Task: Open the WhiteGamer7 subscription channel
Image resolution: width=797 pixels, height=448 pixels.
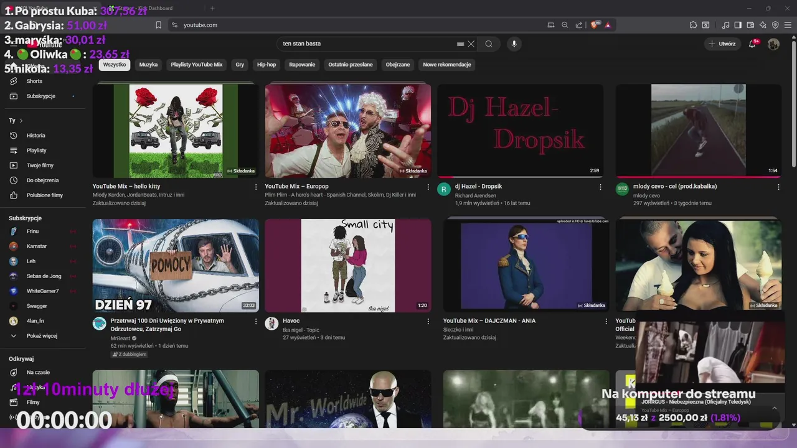Action: 41,291
